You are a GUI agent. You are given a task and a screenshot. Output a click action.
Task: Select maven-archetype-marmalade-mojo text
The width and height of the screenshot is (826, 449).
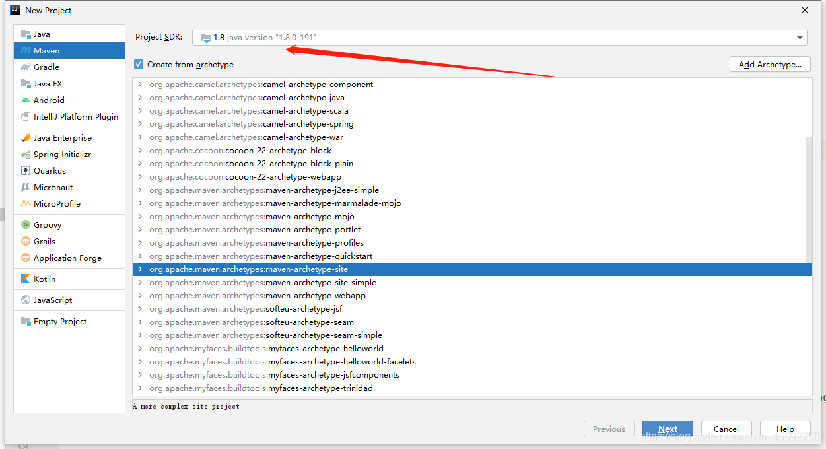[x=333, y=203]
